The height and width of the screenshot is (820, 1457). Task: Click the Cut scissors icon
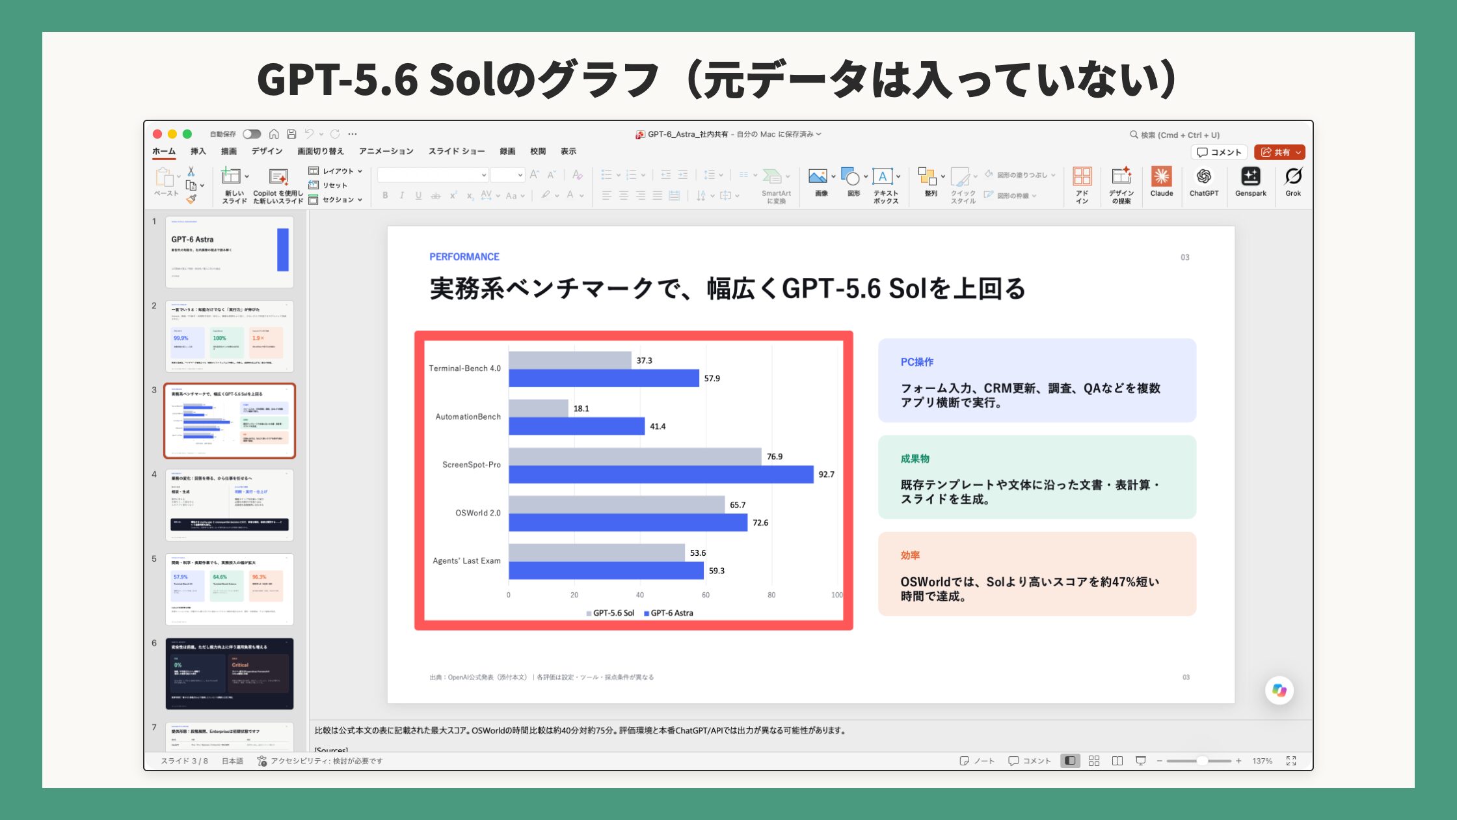[x=191, y=171]
